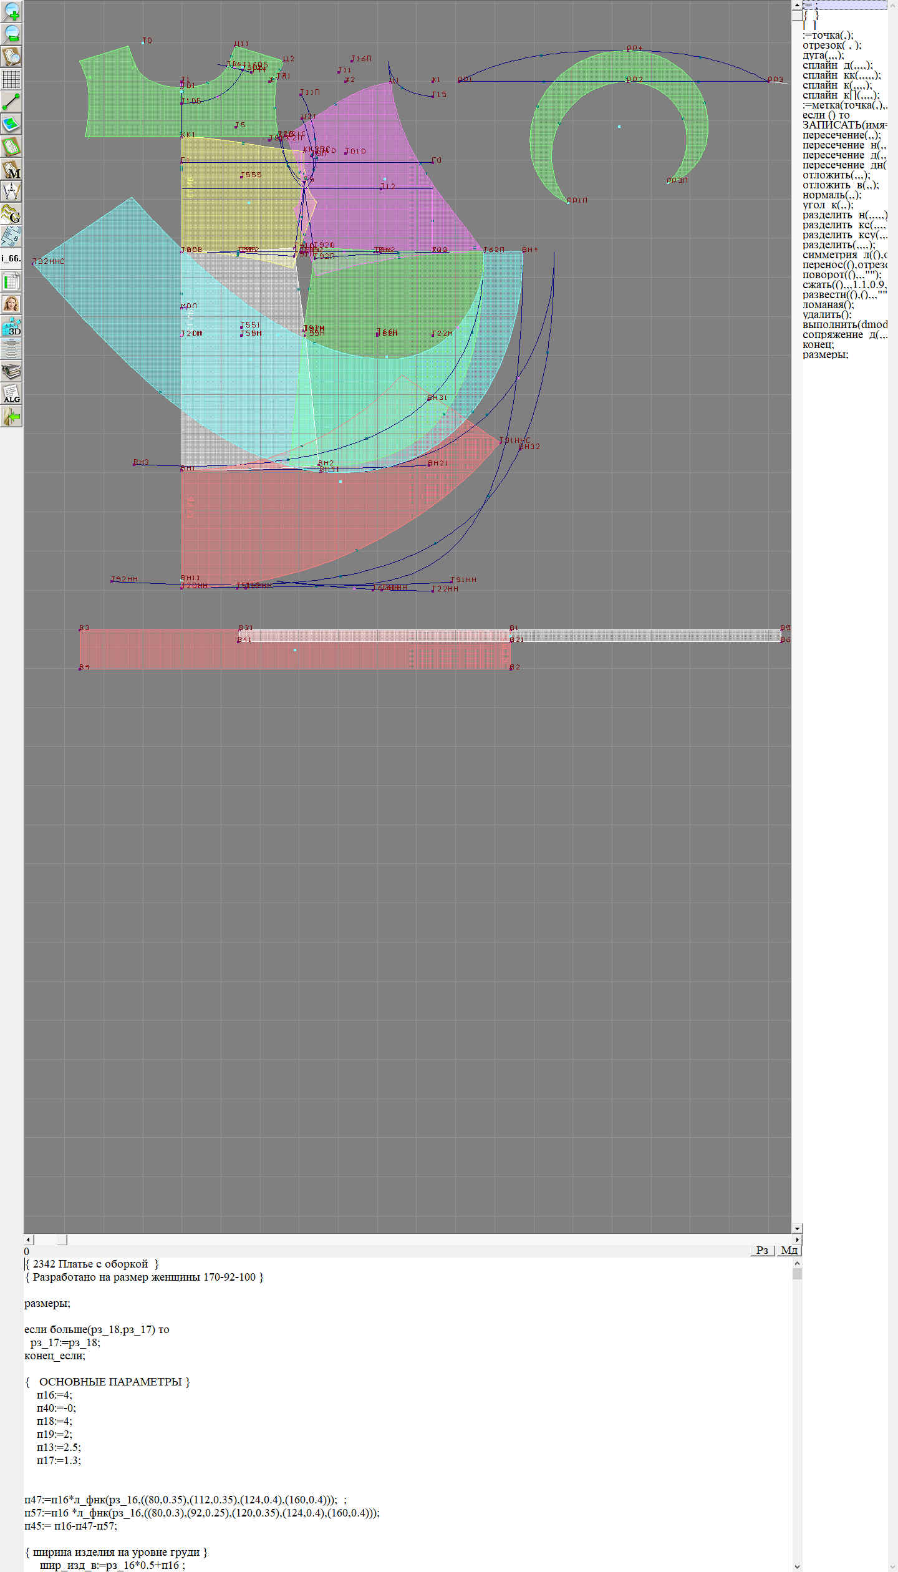Open the woman's face portrait icon

pos(11,304)
